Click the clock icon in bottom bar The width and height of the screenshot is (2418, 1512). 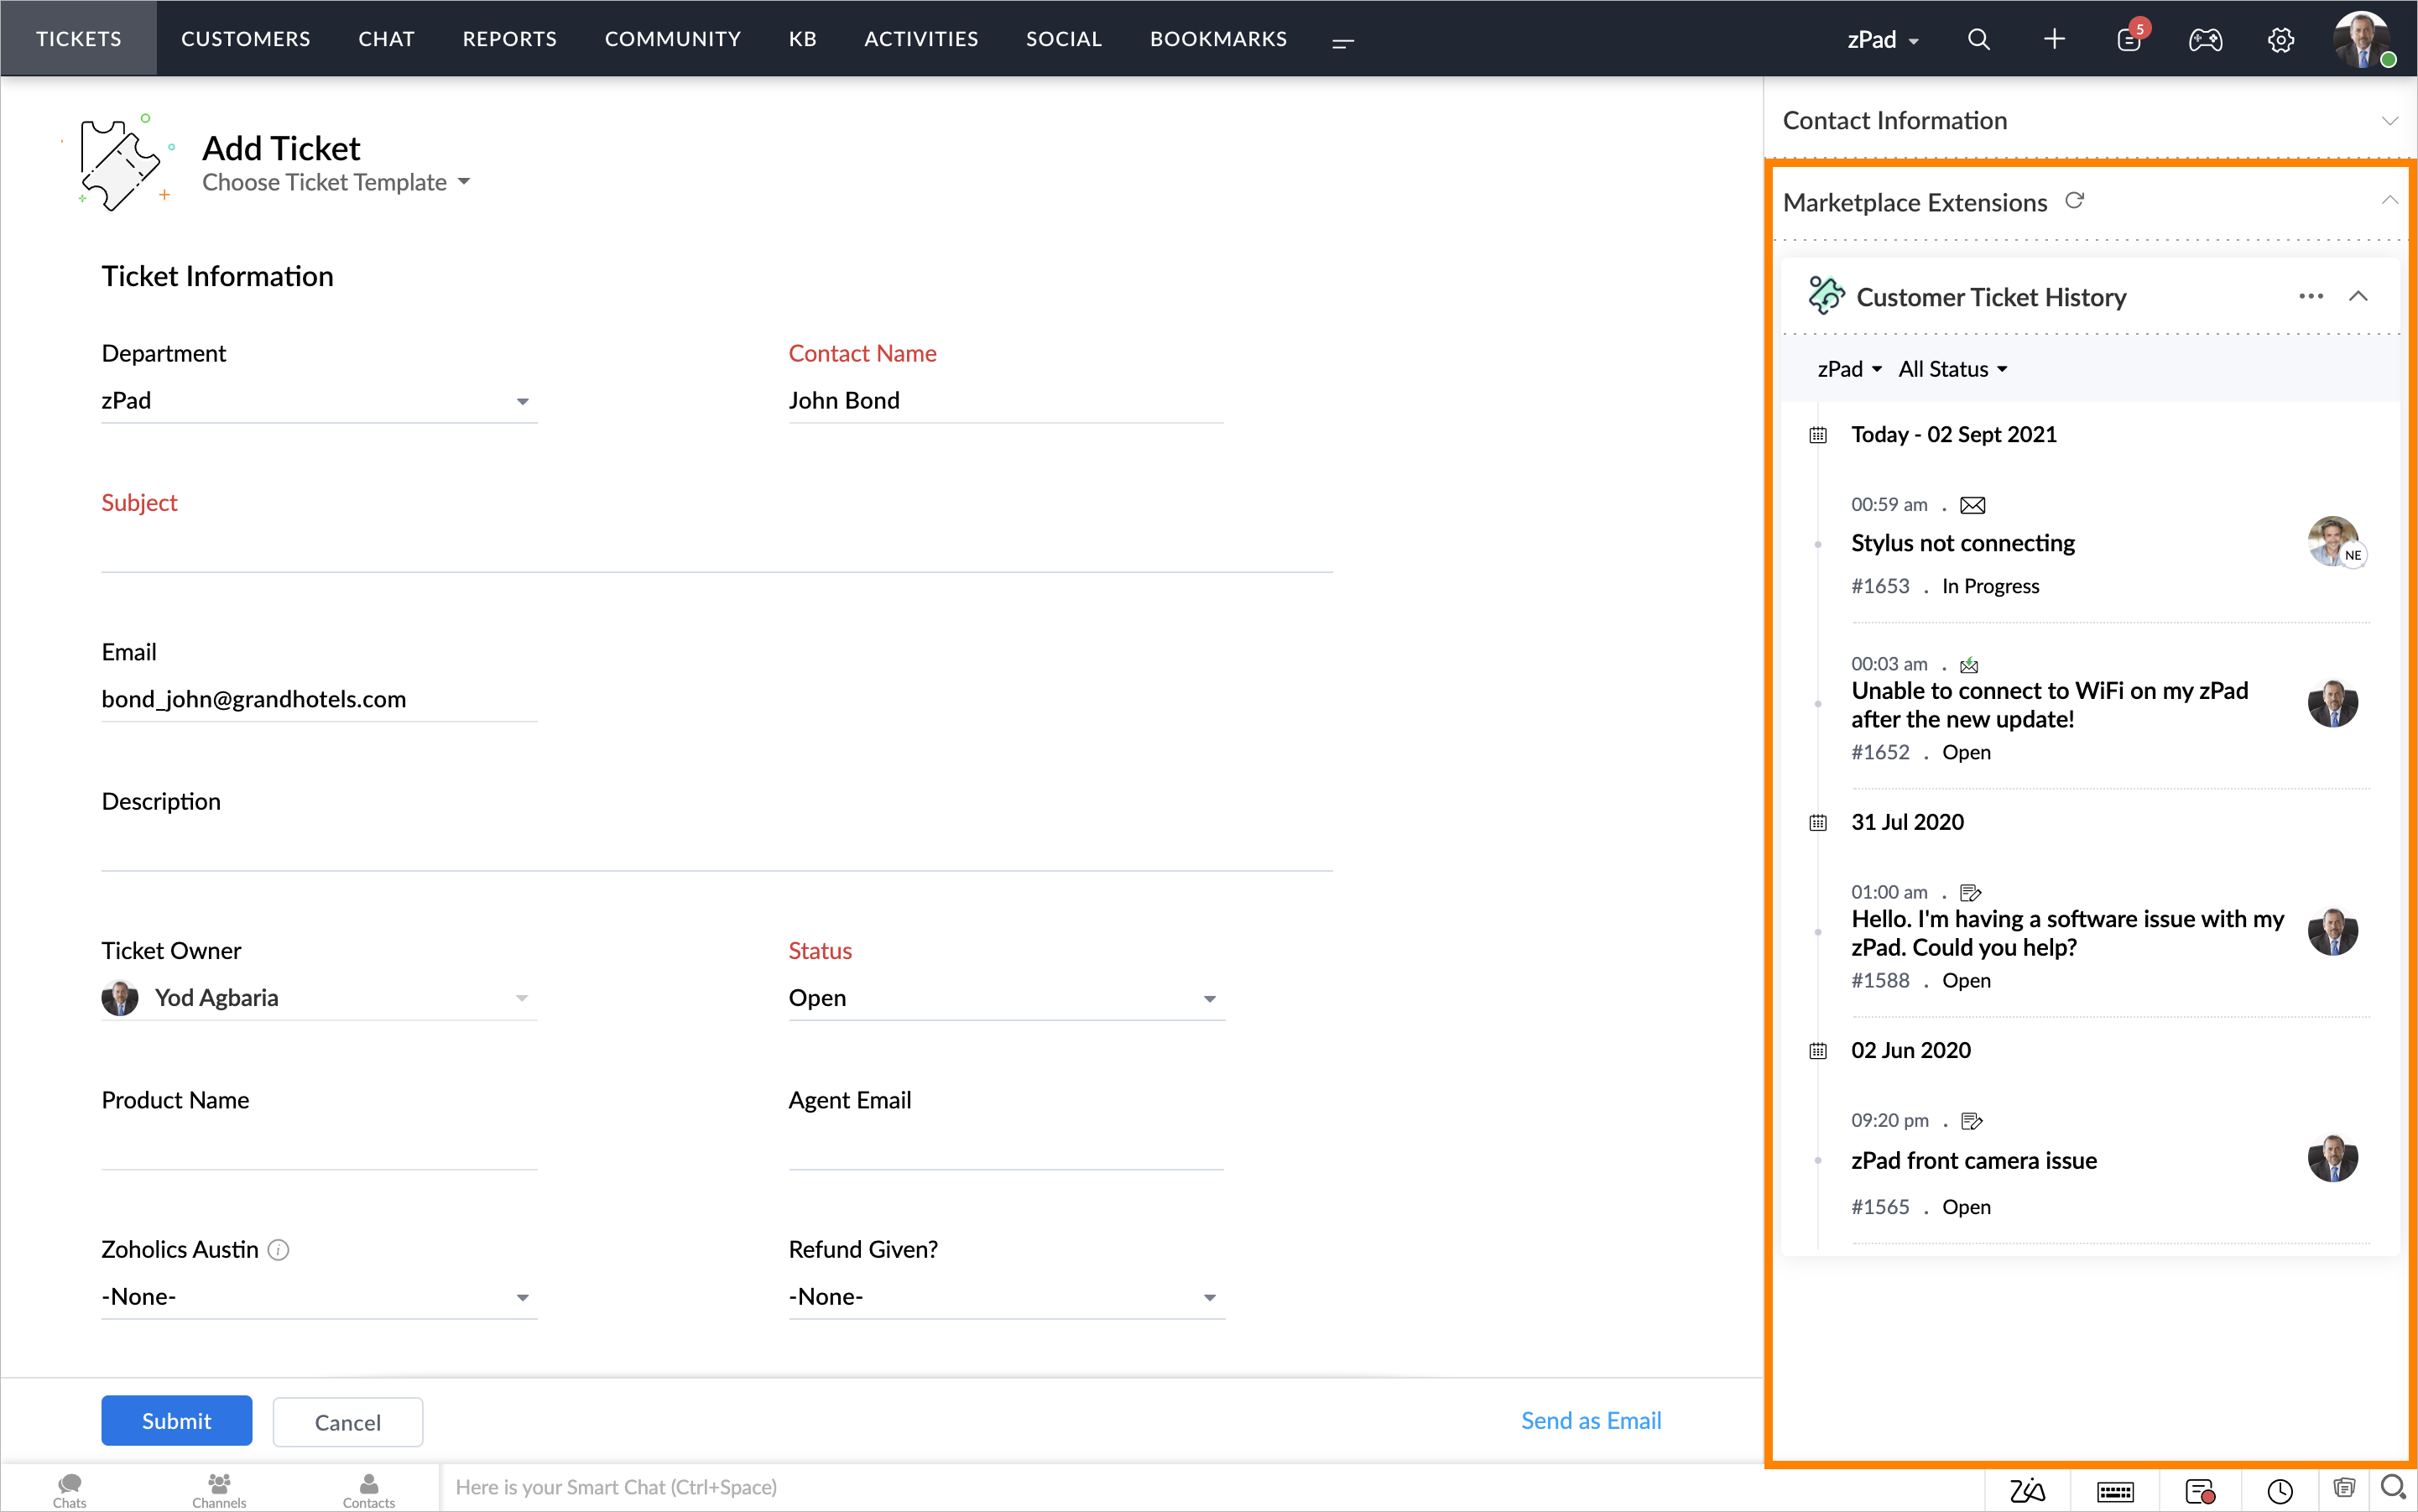click(2280, 1491)
